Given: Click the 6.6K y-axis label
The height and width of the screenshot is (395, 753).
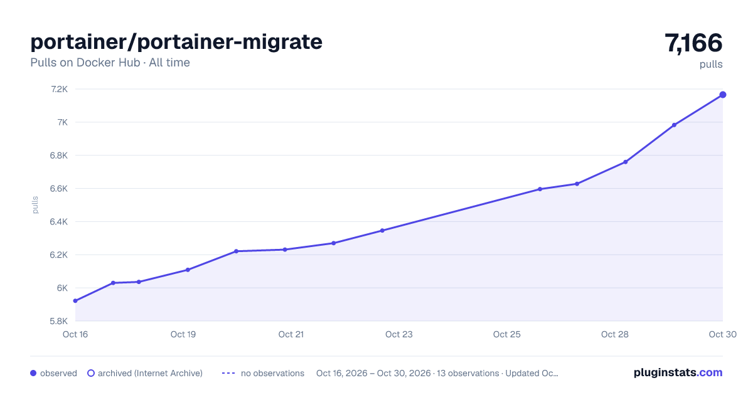Looking at the screenshot, I should tap(59, 189).
